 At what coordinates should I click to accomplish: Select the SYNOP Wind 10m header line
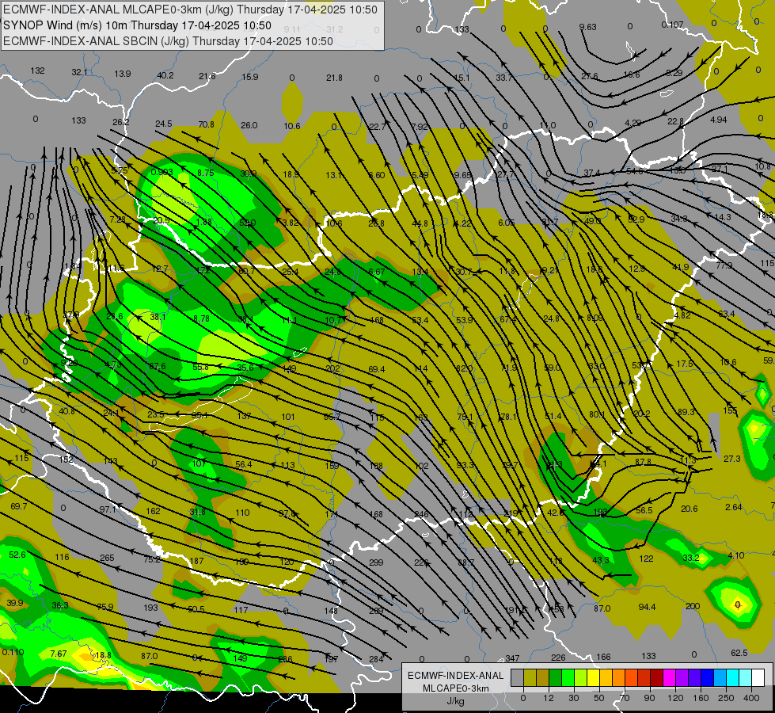(x=138, y=25)
